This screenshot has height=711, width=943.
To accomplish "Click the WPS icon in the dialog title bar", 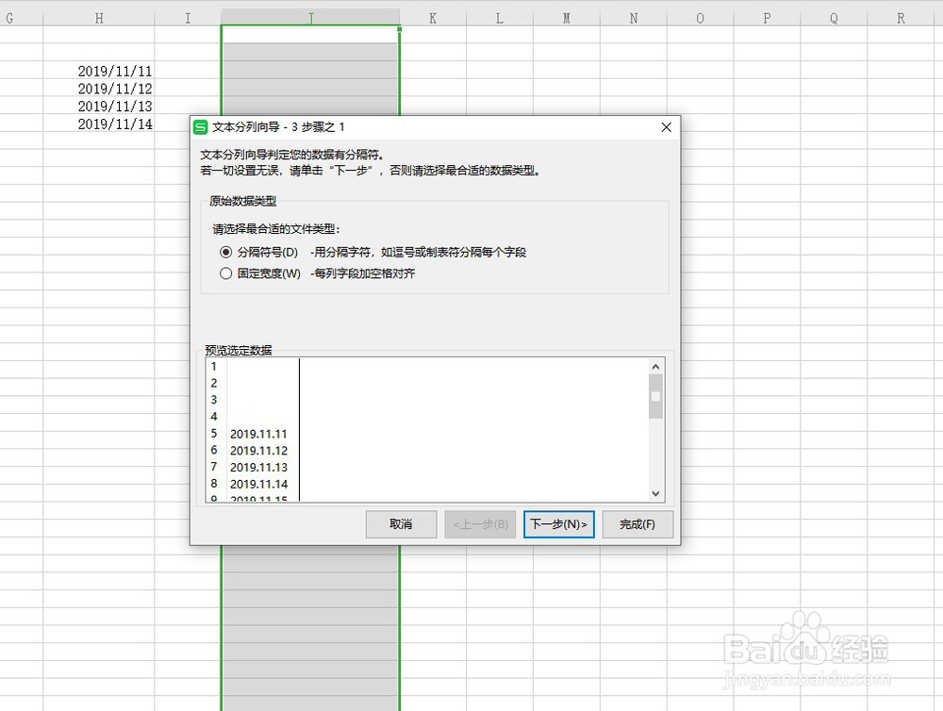I will click(x=199, y=126).
